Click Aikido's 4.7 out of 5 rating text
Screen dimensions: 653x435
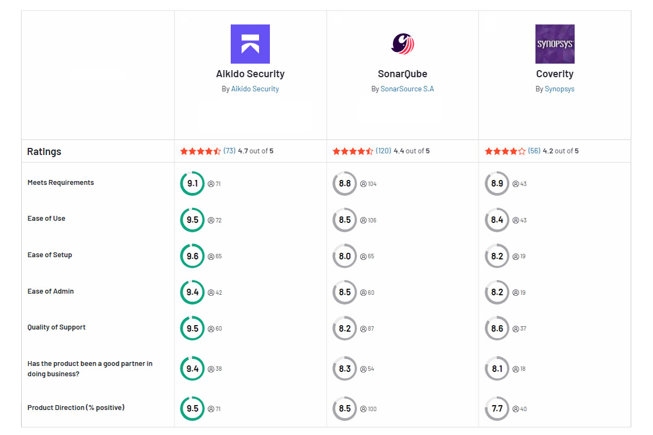click(256, 151)
